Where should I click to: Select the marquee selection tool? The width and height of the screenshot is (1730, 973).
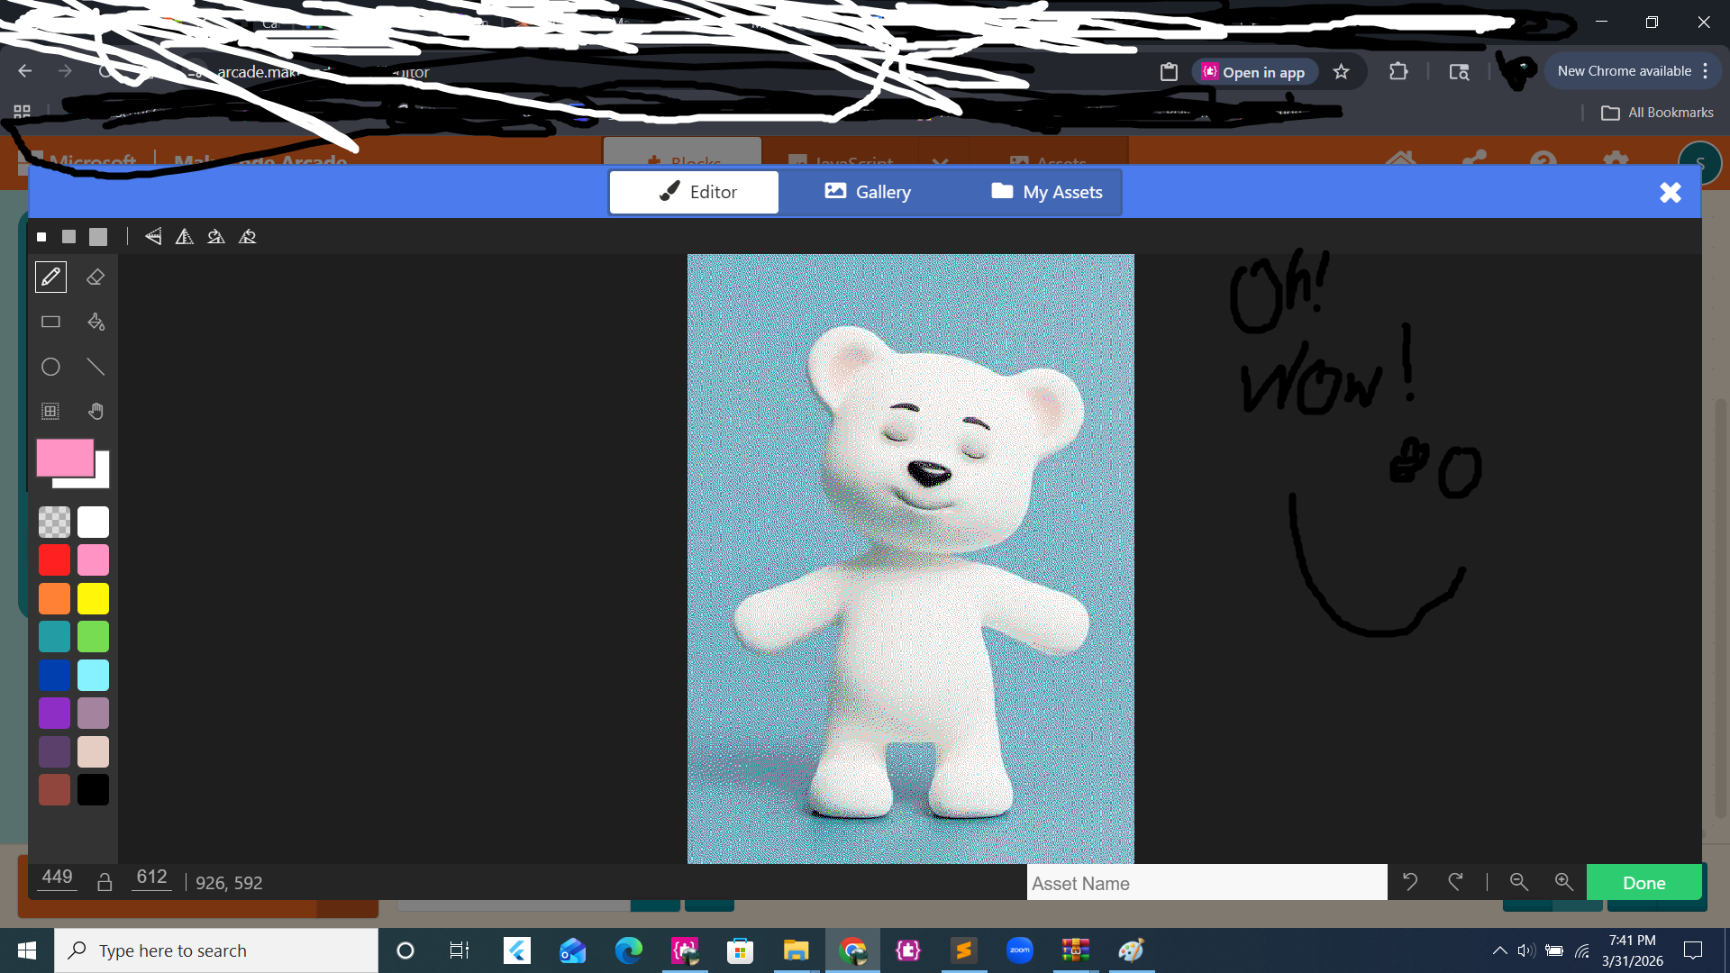pos(50,412)
